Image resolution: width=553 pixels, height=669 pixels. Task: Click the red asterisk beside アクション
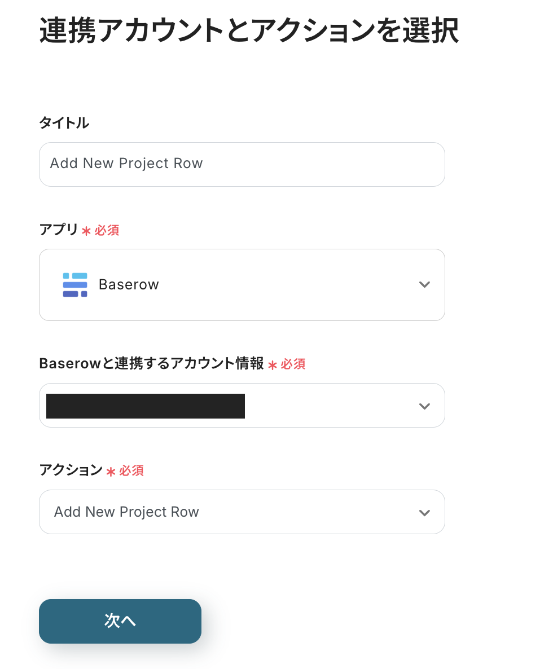point(111,471)
